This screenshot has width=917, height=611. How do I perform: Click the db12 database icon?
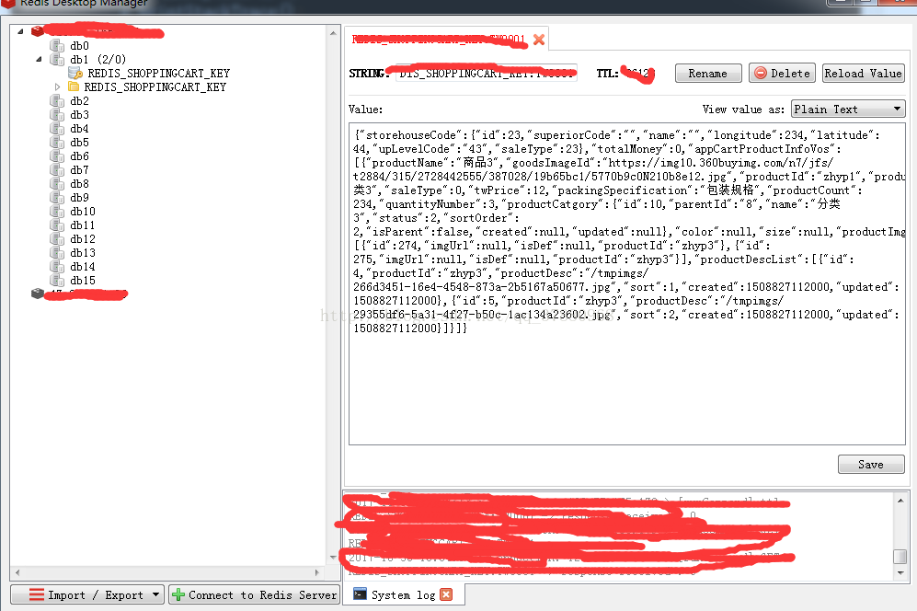tap(57, 238)
